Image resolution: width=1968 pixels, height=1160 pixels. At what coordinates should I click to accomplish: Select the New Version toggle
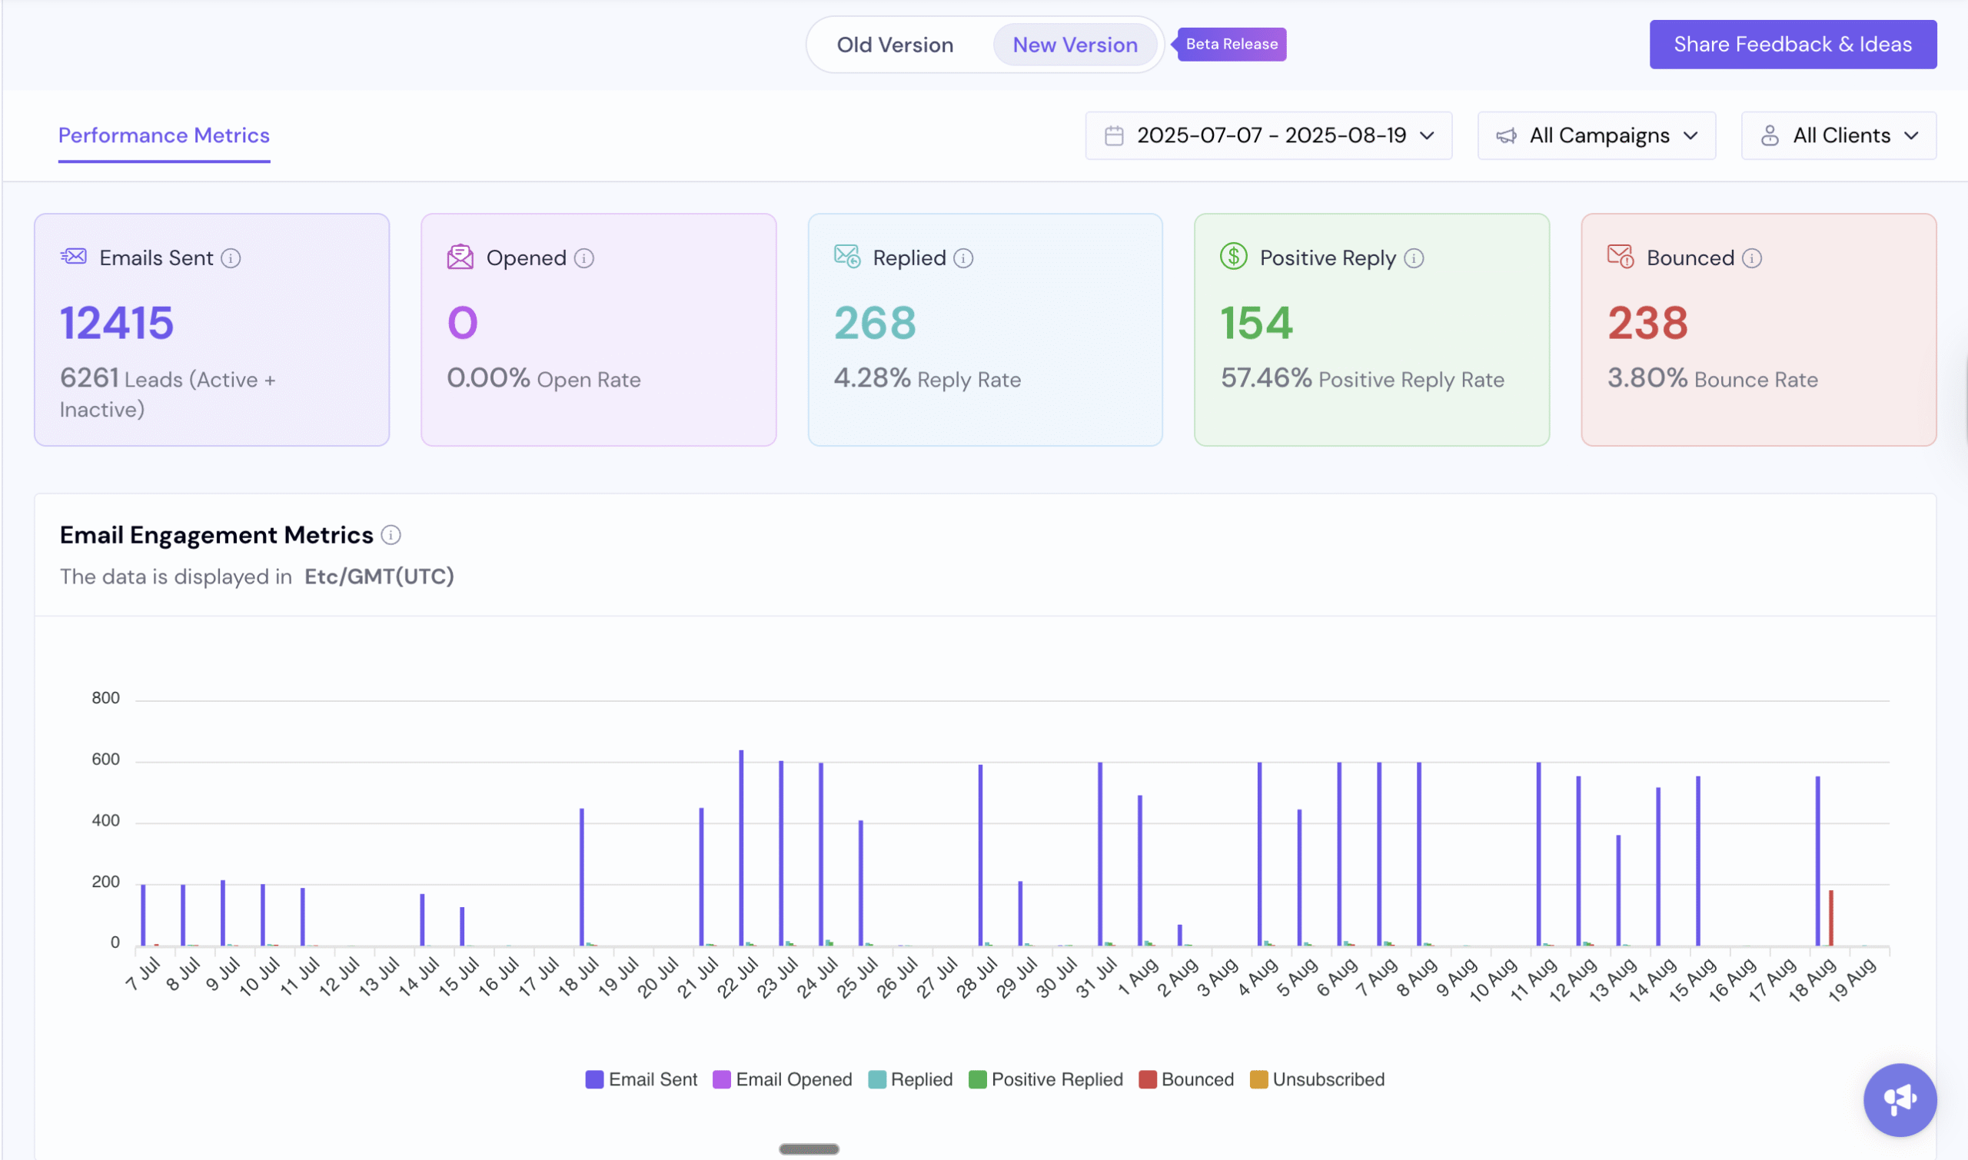[1075, 45]
